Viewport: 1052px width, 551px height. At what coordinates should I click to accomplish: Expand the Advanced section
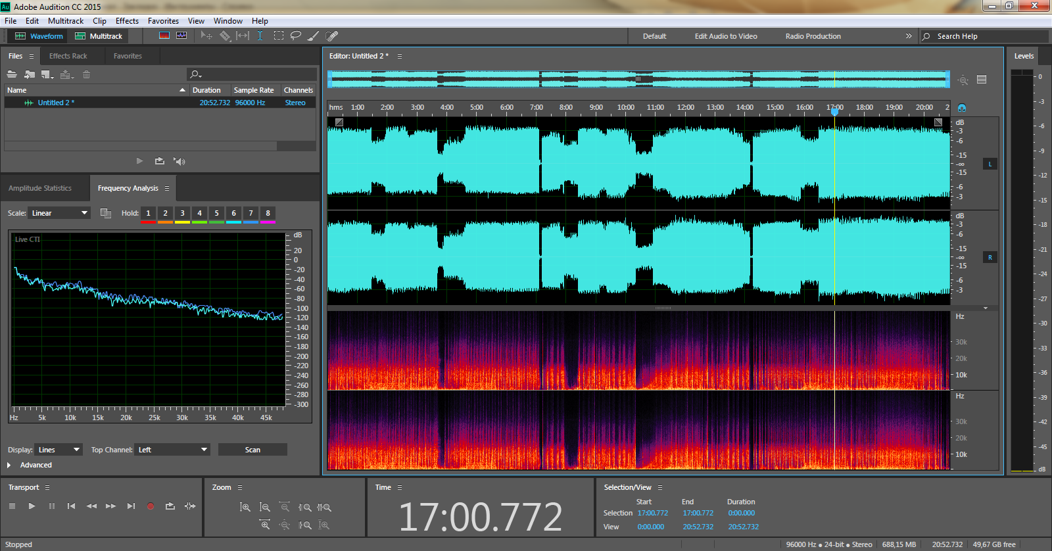pyautogui.click(x=9, y=465)
